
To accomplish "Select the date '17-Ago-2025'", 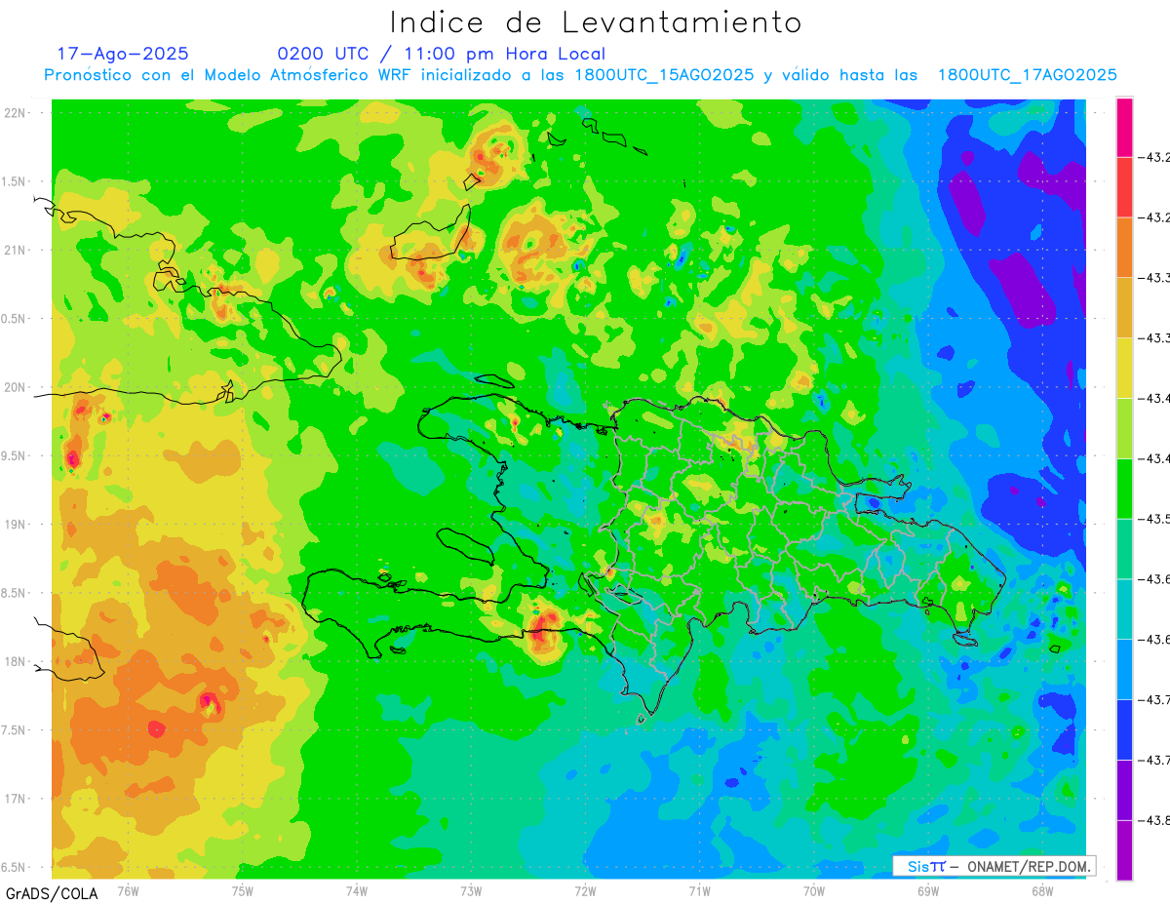I will point(123,54).
